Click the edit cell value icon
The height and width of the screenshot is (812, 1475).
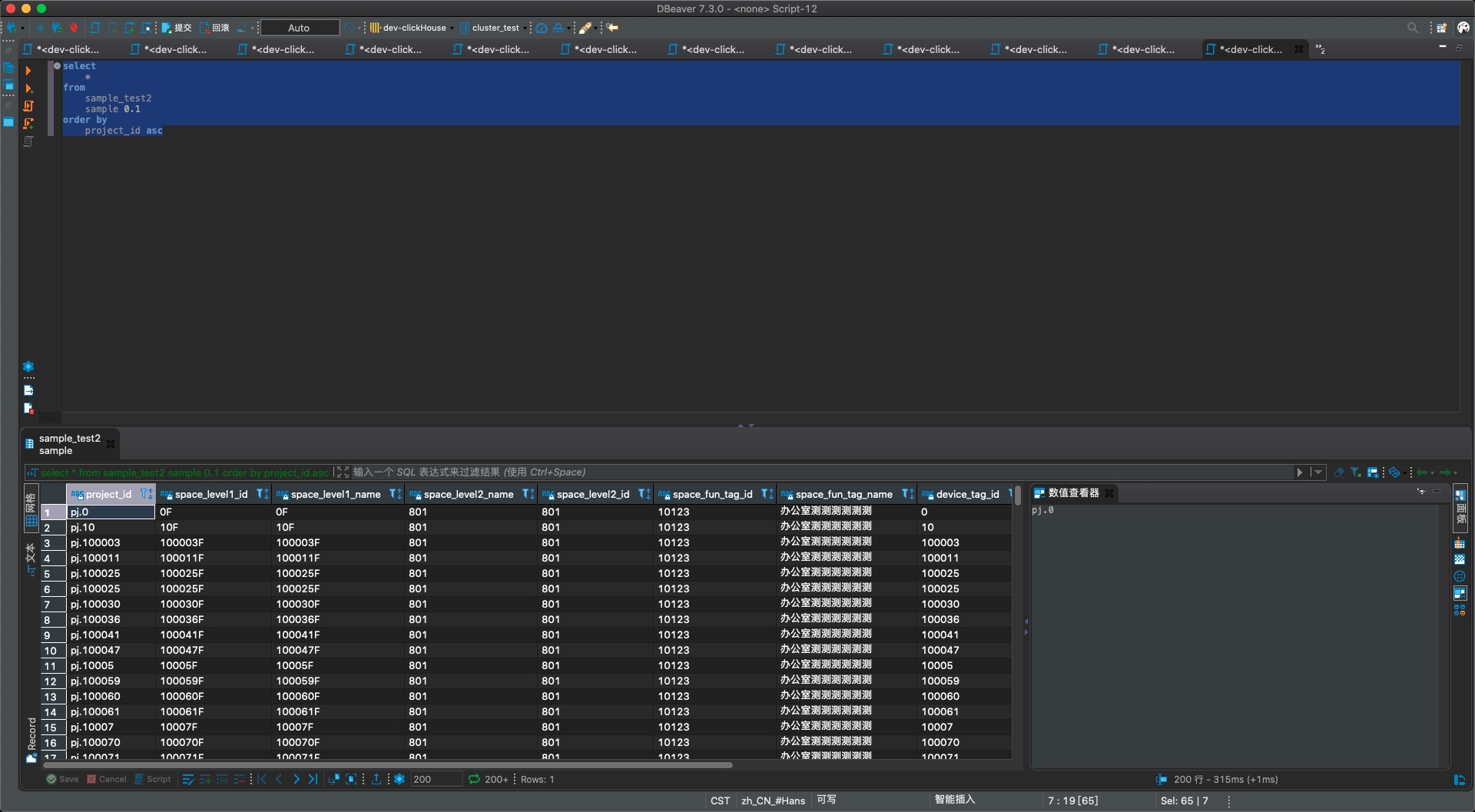pyautogui.click(x=188, y=779)
